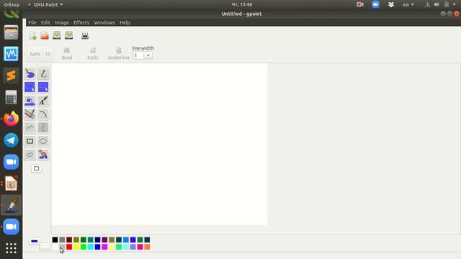This screenshot has height=259, width=461.
Task: Open the Help menu
Action: point(125,22)
